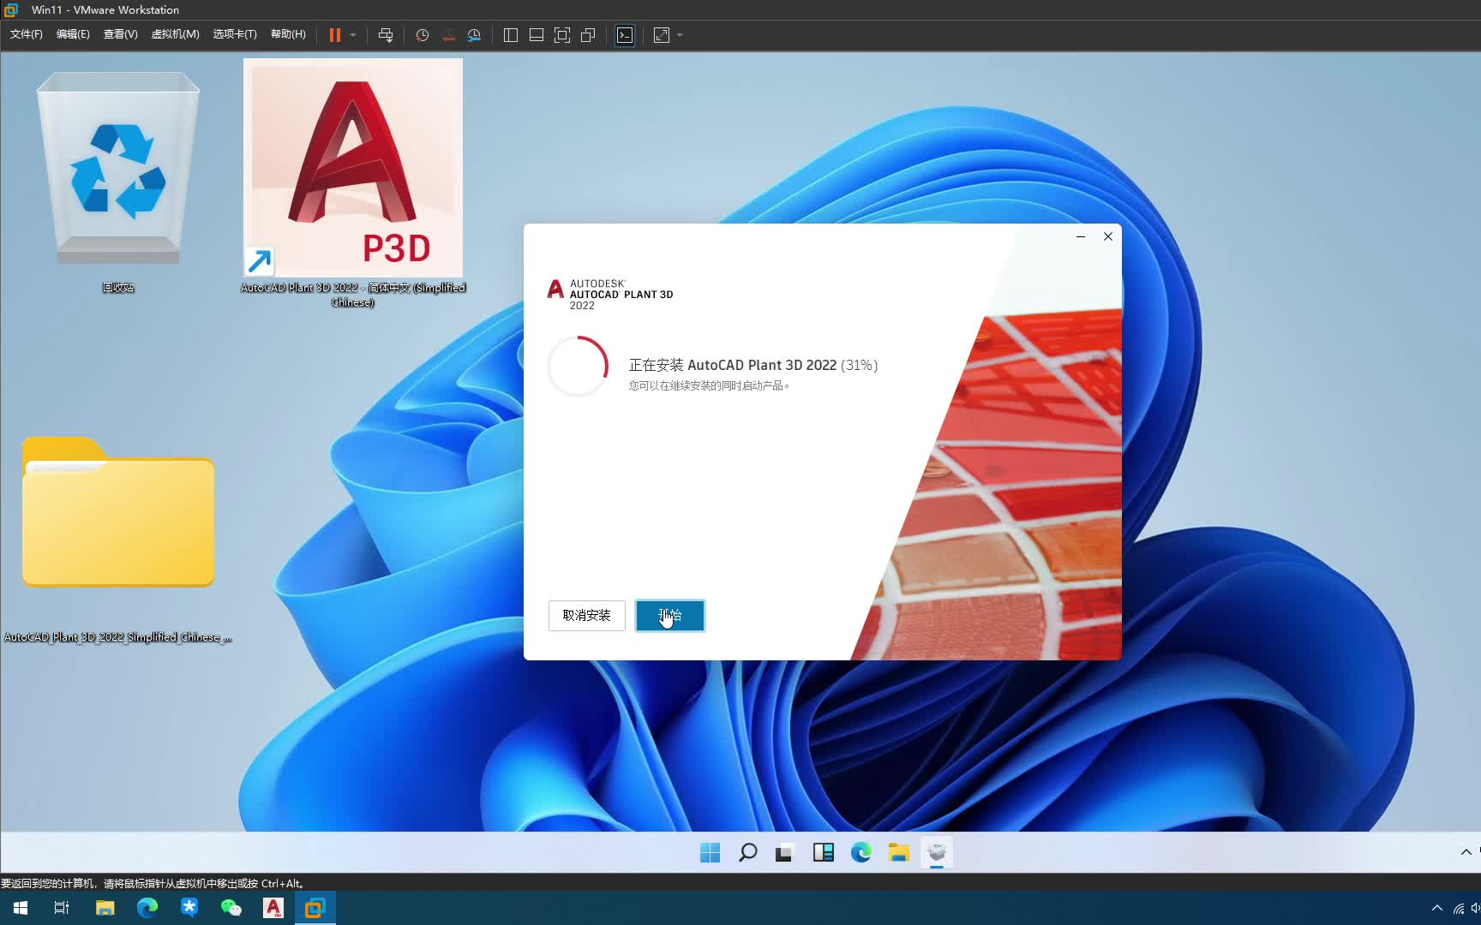The height and width of the screenshot is (925, 1481).
Task: Enter full screen mode in VMware
Action: point(562,35)
